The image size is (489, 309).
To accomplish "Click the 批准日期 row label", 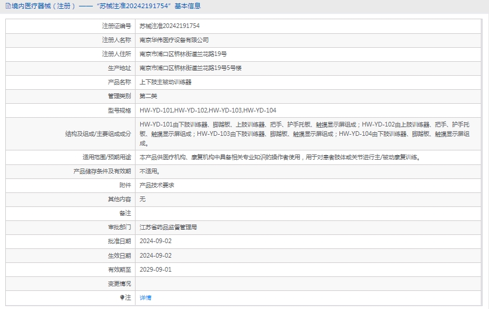I will point(119,241).
